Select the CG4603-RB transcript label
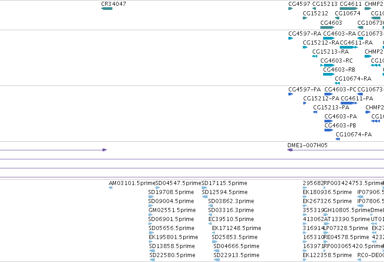Screen dimensions: 384x262 tap(339, 69)
